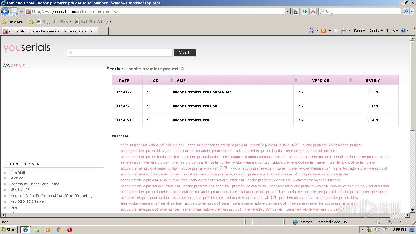Open the Tools menu dropdown
Viewport: 416px width, 234px height.
(392, 31)
